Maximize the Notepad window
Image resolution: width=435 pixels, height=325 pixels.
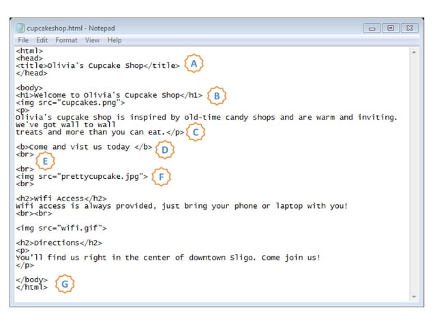click(x=391, y=28)
